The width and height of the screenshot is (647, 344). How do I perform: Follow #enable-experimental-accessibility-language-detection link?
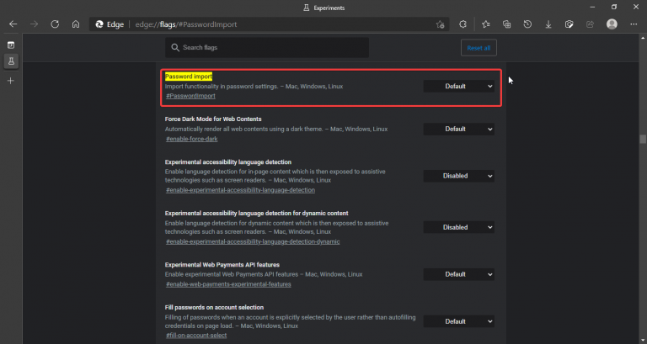point(241,190)
